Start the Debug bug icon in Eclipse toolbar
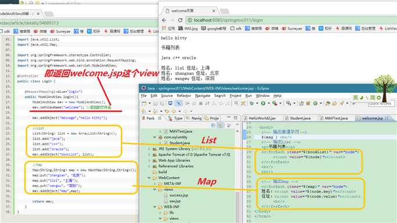 [252, 103]
